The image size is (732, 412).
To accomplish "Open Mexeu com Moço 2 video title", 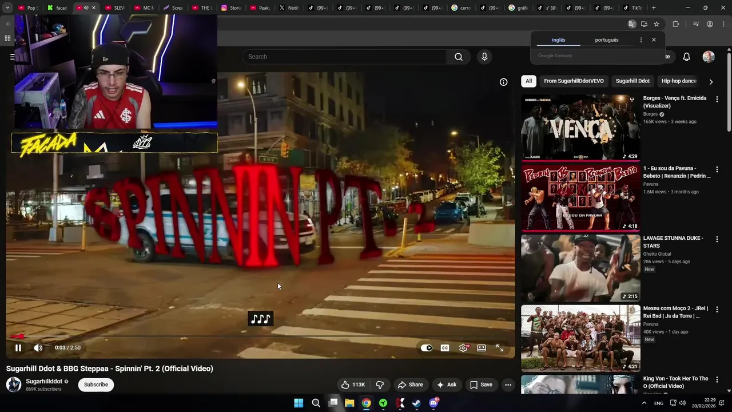I will click(x=676, y=312).
